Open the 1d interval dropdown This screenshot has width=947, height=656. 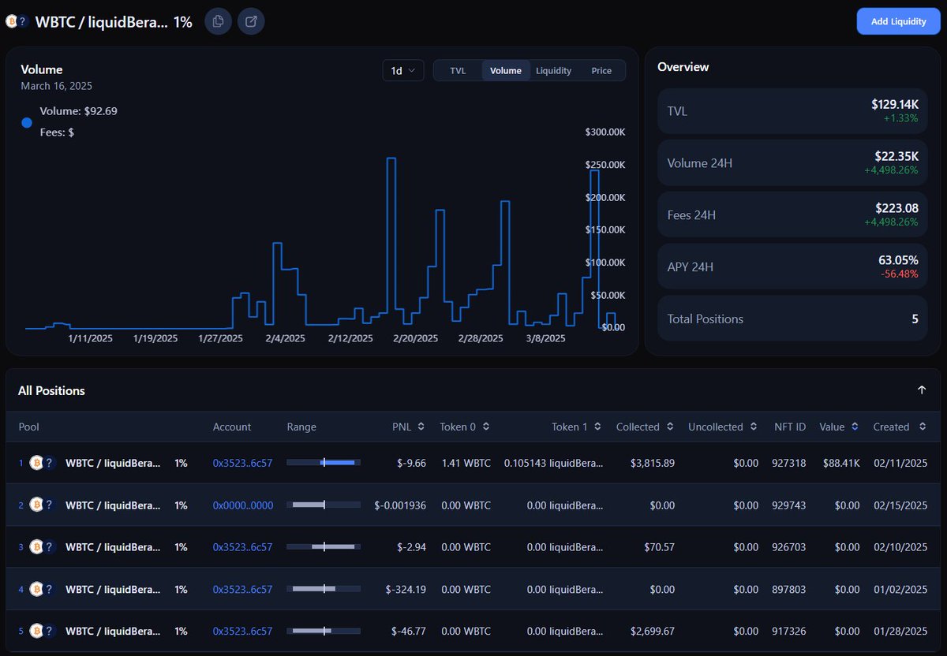pos(403,70)
